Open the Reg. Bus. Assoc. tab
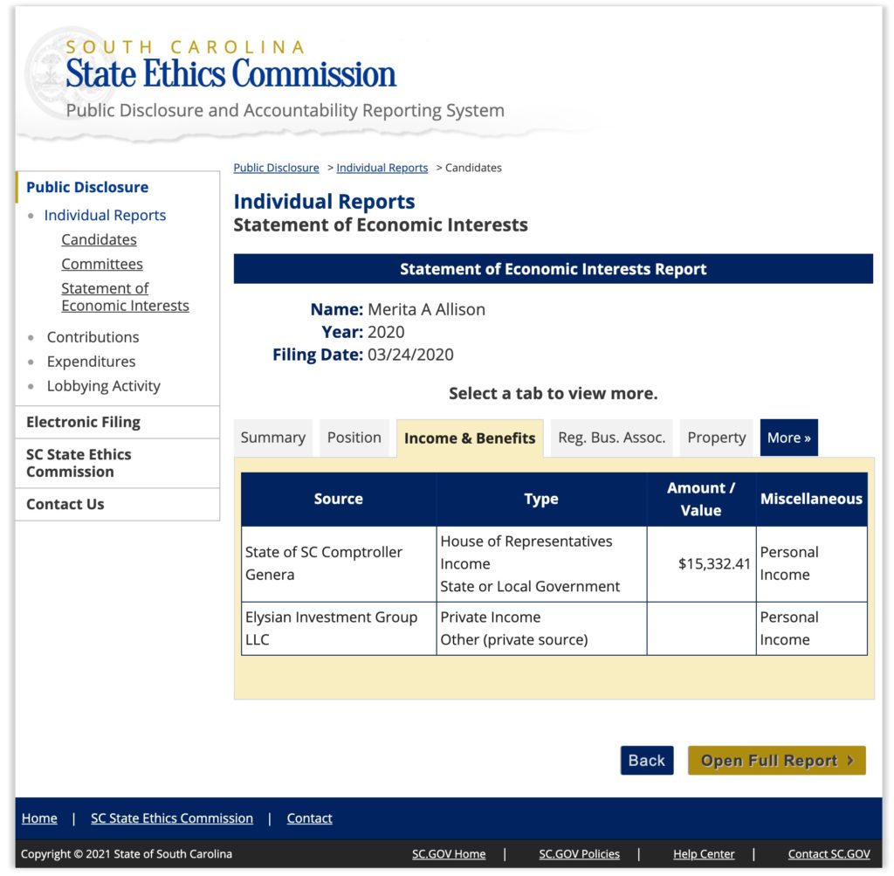The image size is (894, 876). point(611,438)
